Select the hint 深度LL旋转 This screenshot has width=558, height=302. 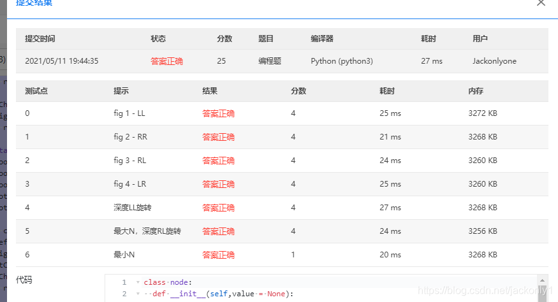(x=133, y=207)
